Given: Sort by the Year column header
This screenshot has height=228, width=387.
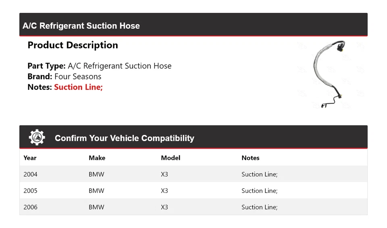Looking at the screenshot, I should (30, 158).
